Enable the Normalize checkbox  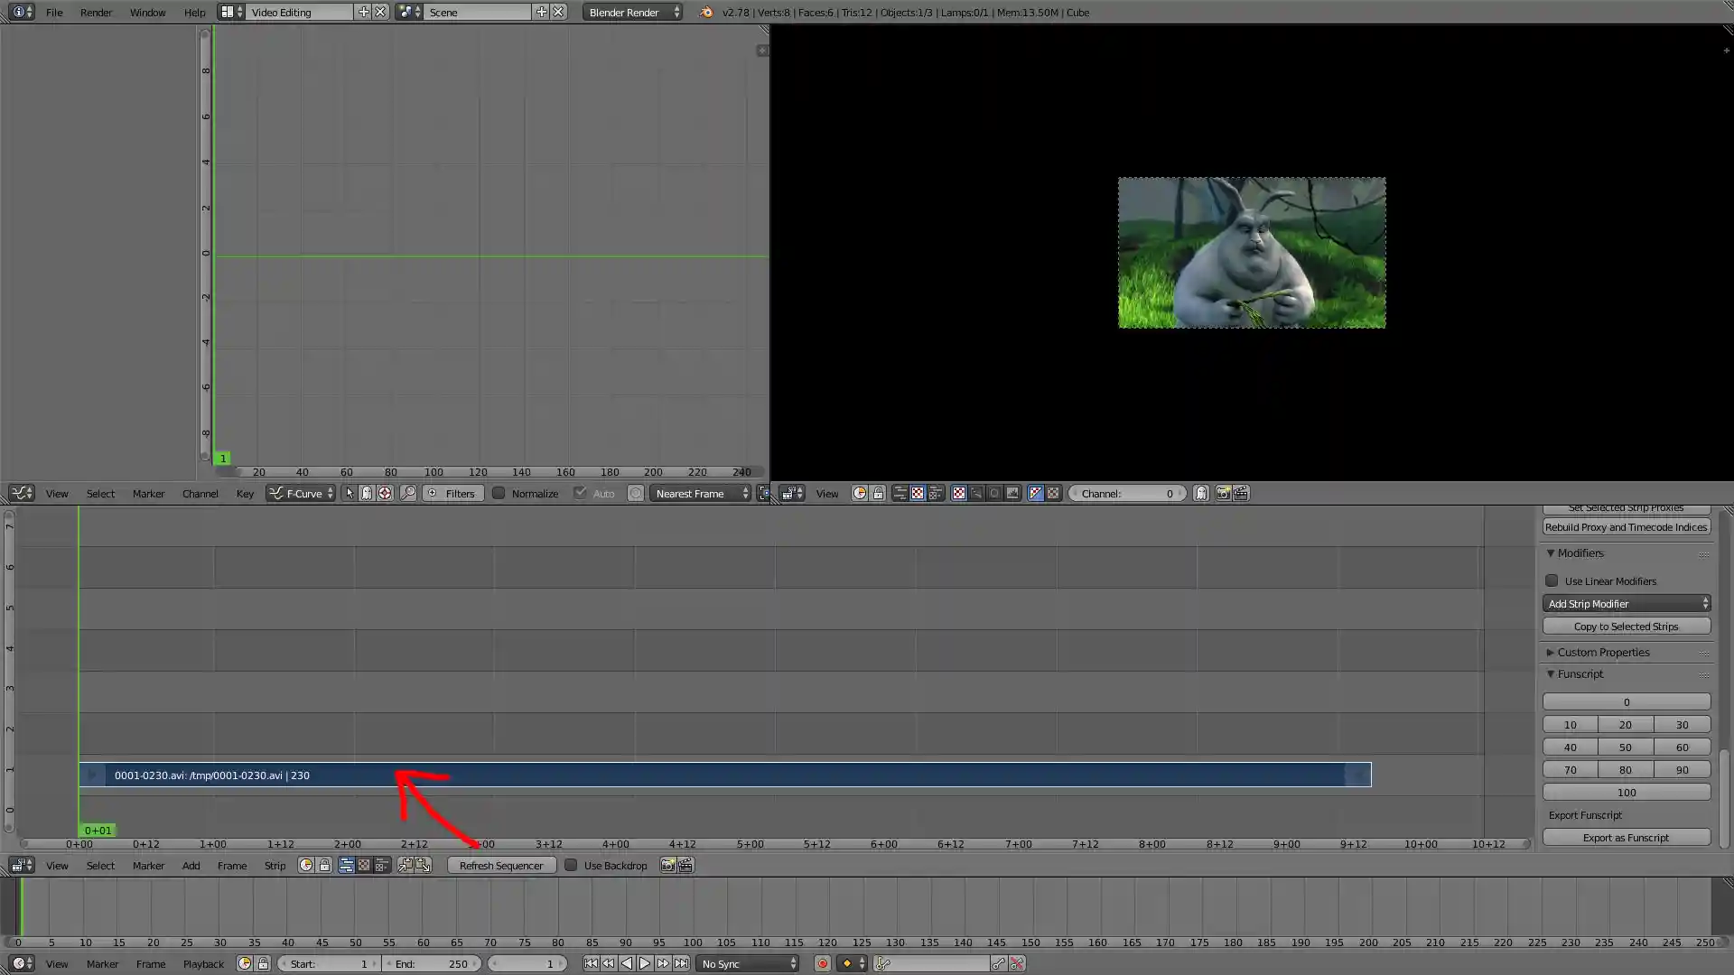coord(499,493)
